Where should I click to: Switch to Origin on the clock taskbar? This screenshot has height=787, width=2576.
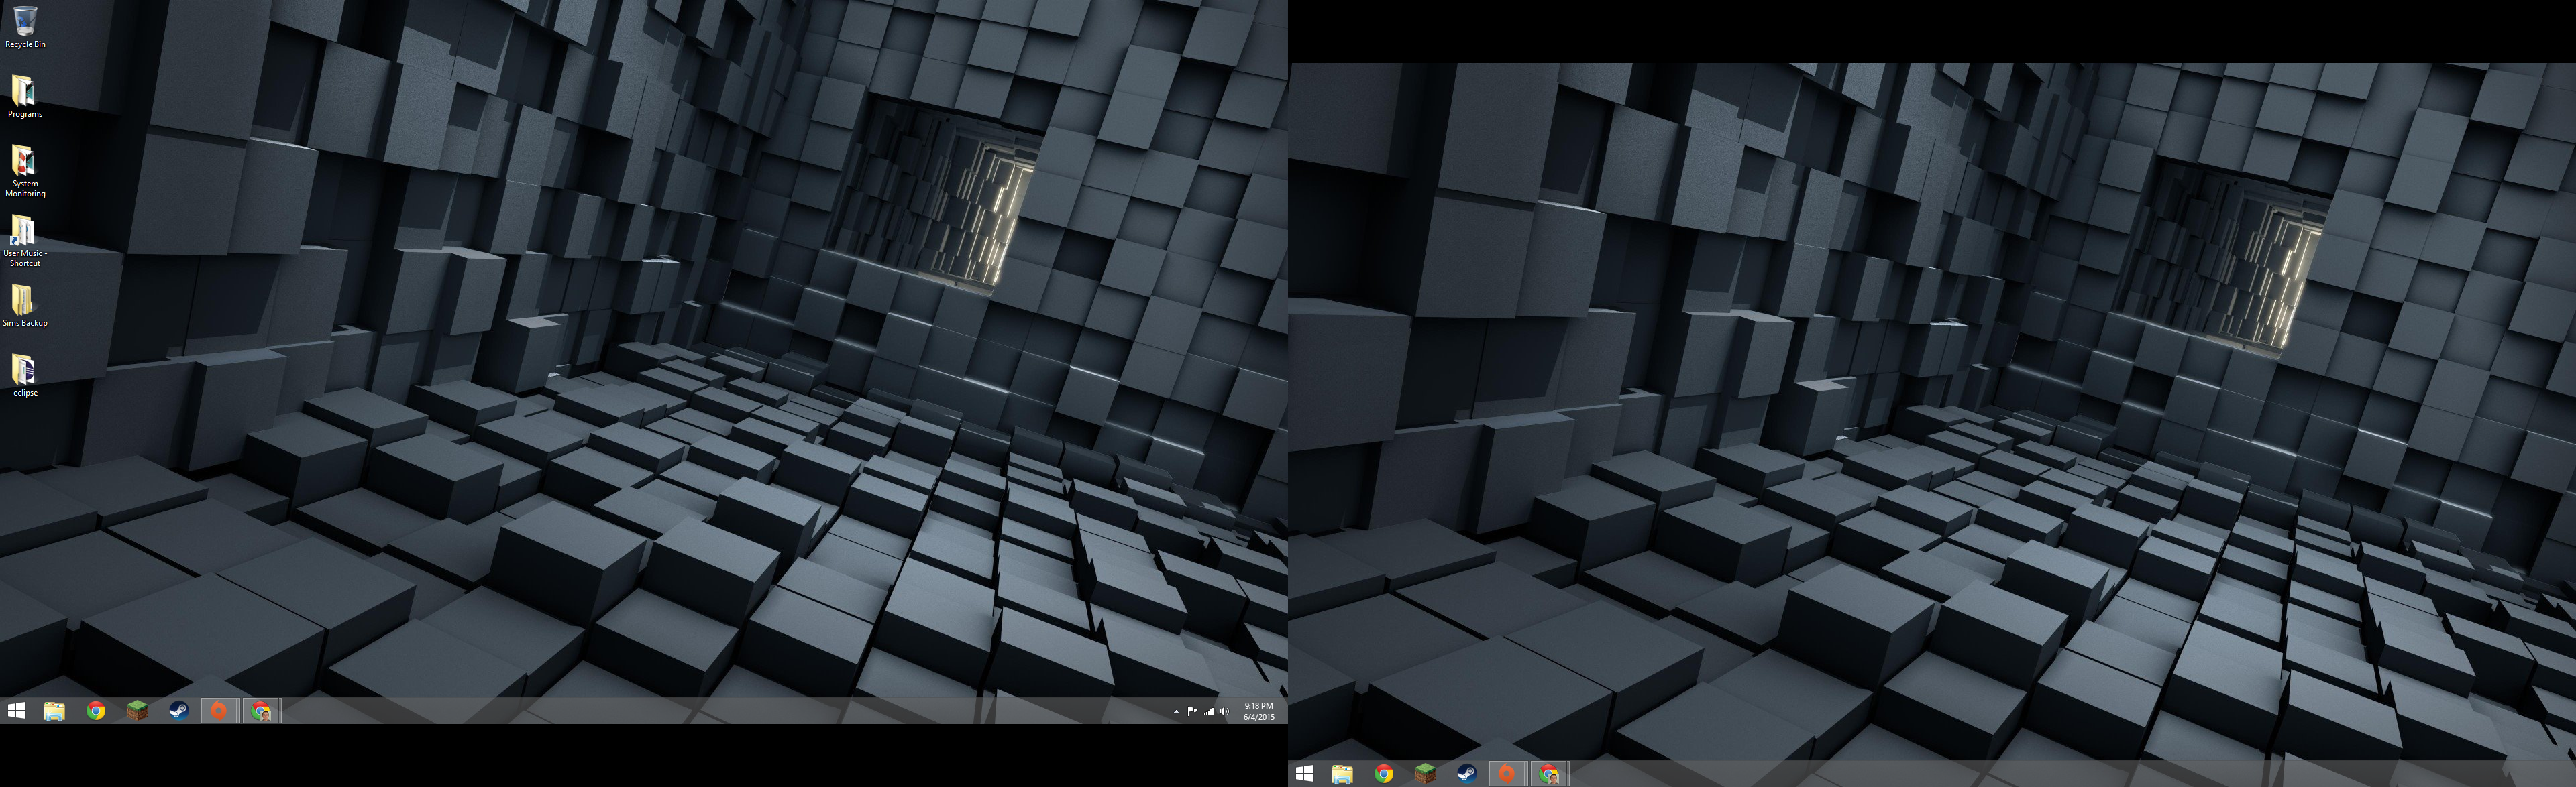click(x=219, y=710)
